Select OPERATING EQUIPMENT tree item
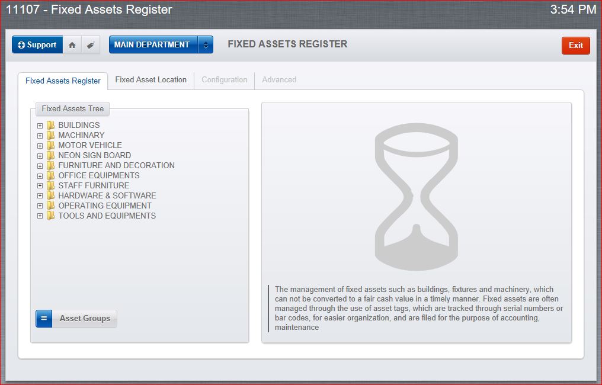 click(105, 206)
